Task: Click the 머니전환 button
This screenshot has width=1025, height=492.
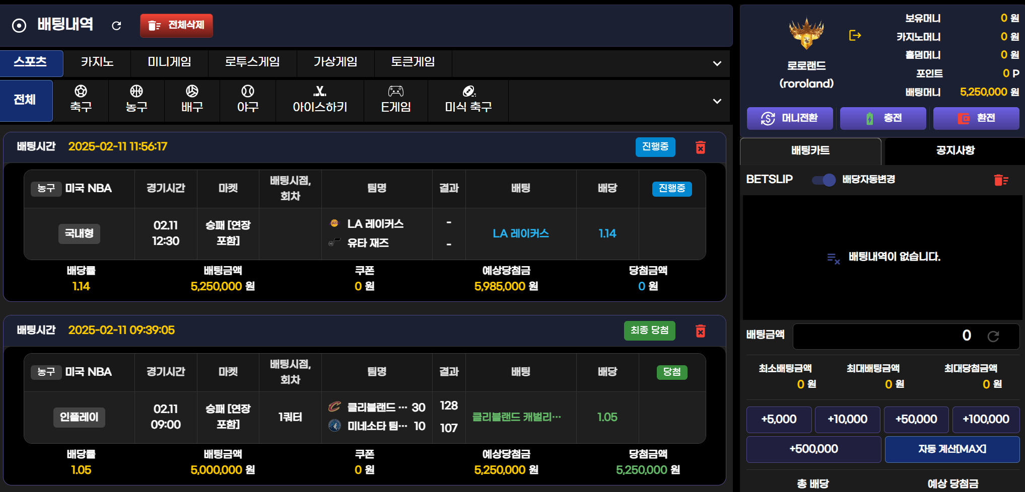Action: (789, 118)
